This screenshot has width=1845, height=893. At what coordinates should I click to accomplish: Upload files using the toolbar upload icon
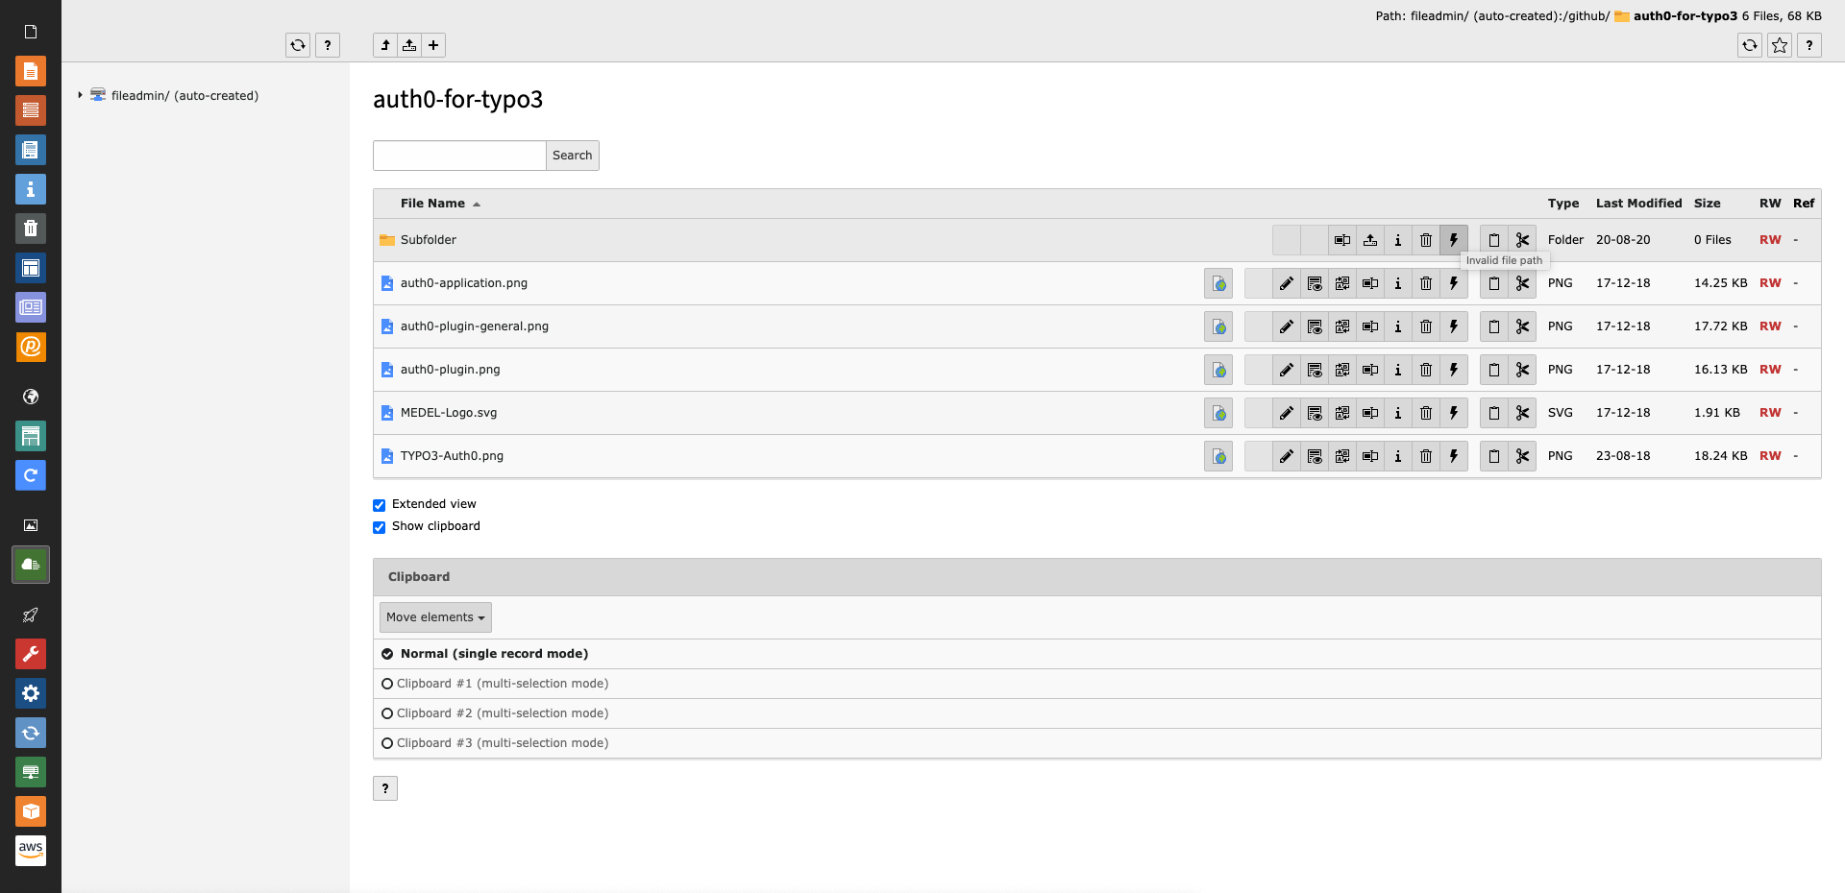408,45
